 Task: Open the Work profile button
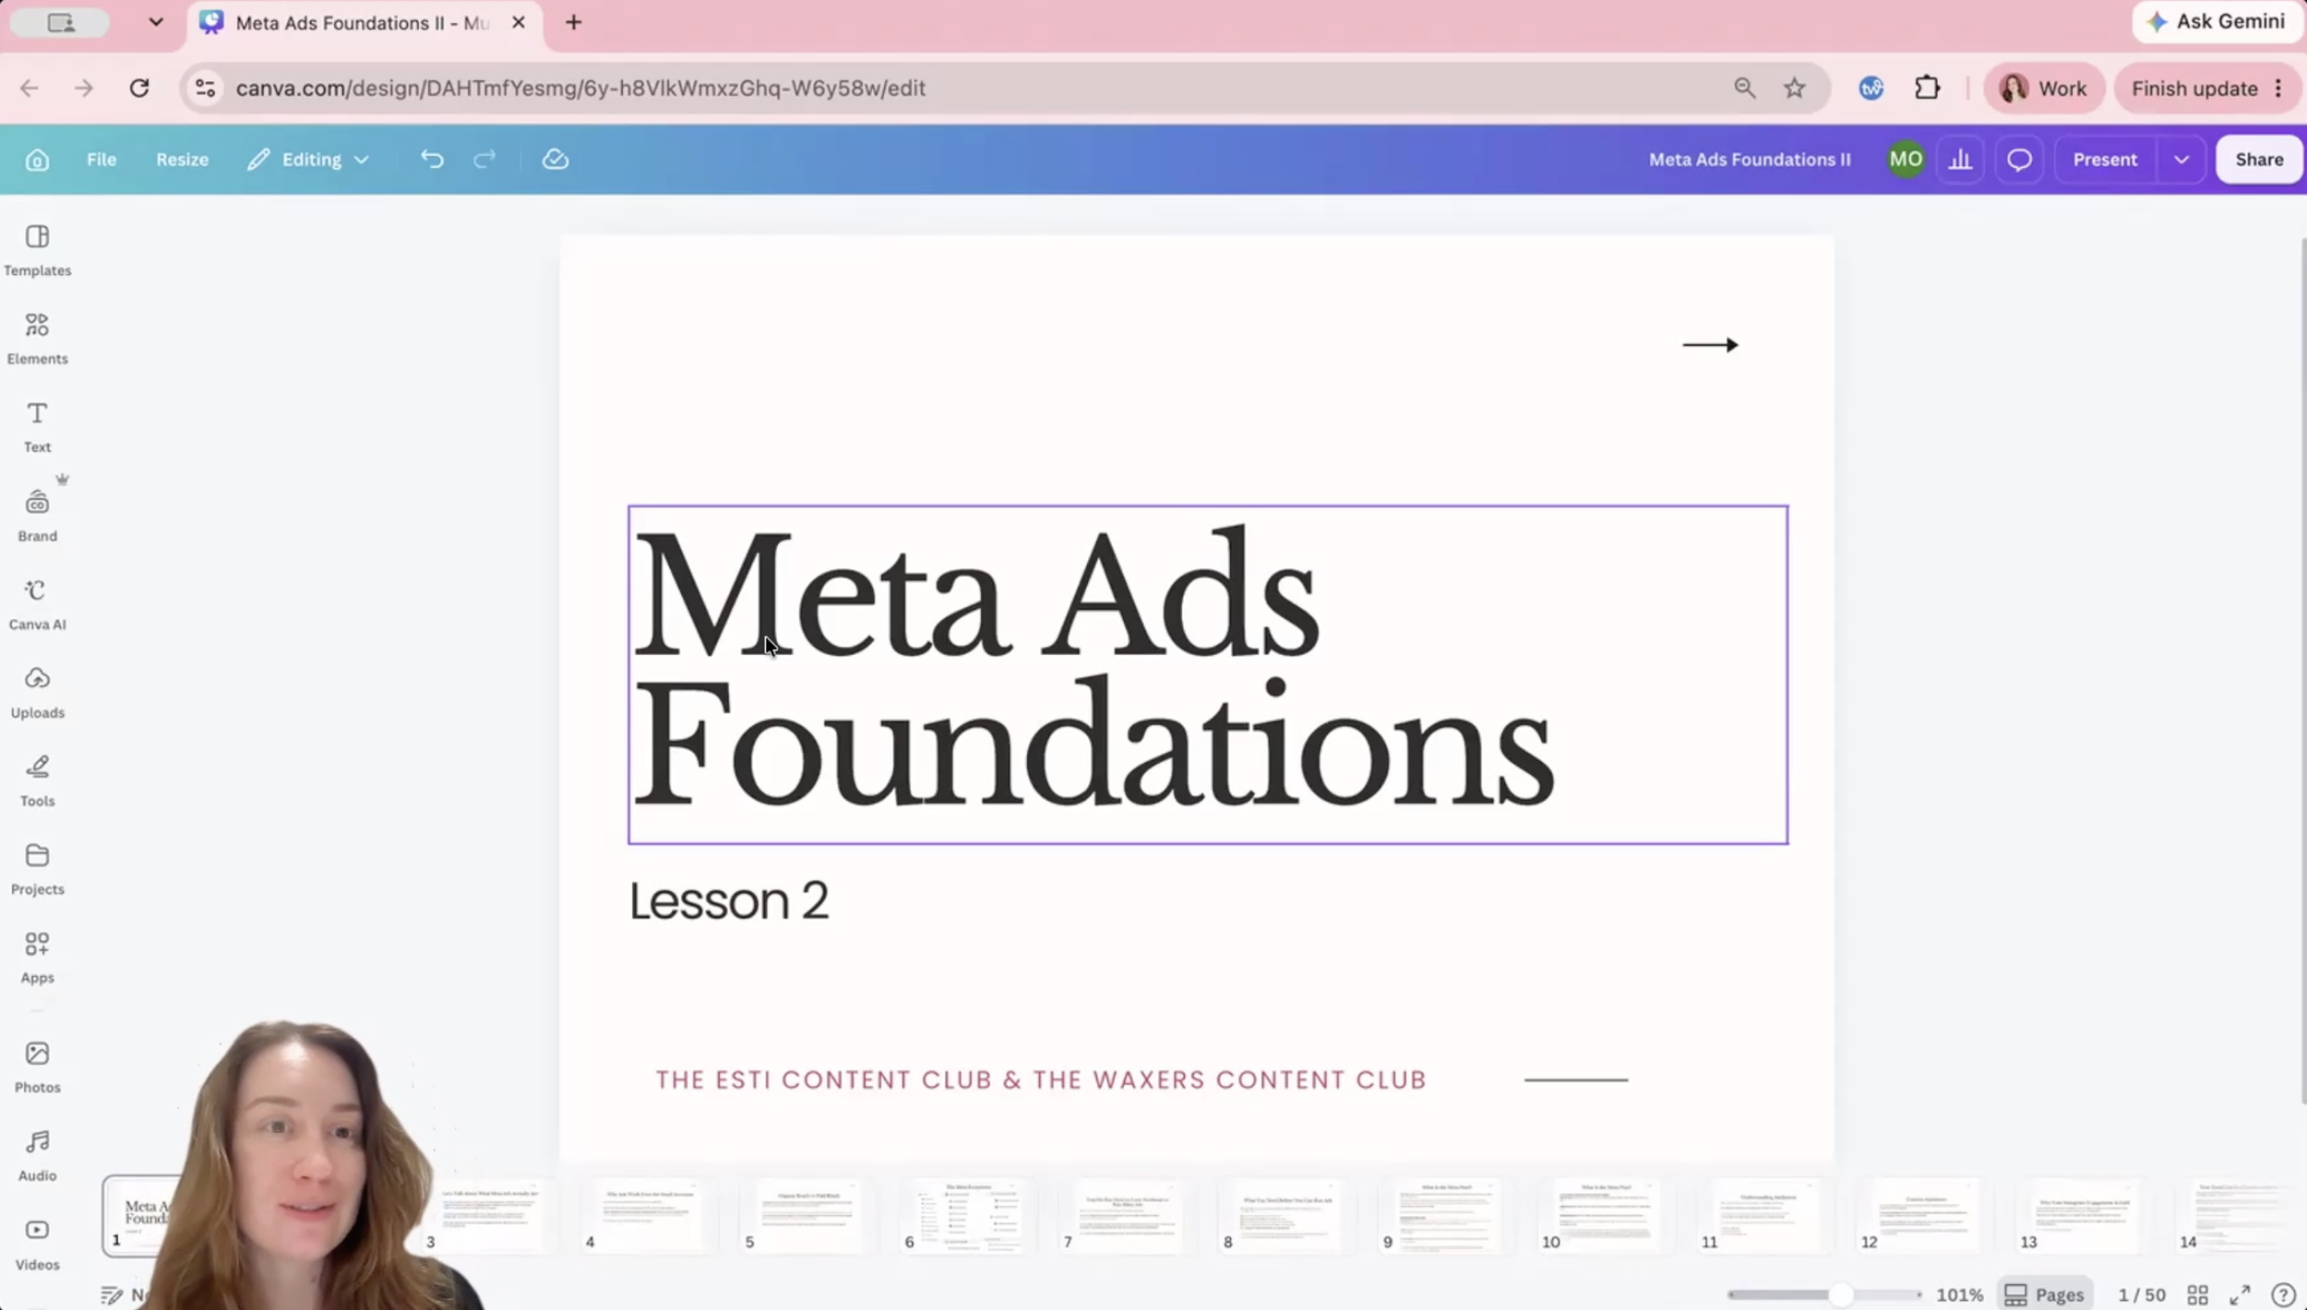pyautogui.click(x=2043, y=89)
